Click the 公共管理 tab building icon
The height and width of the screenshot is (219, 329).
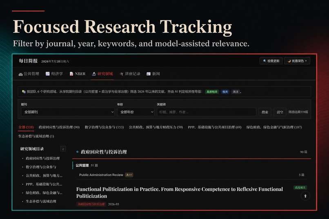[x=20, y=74]
